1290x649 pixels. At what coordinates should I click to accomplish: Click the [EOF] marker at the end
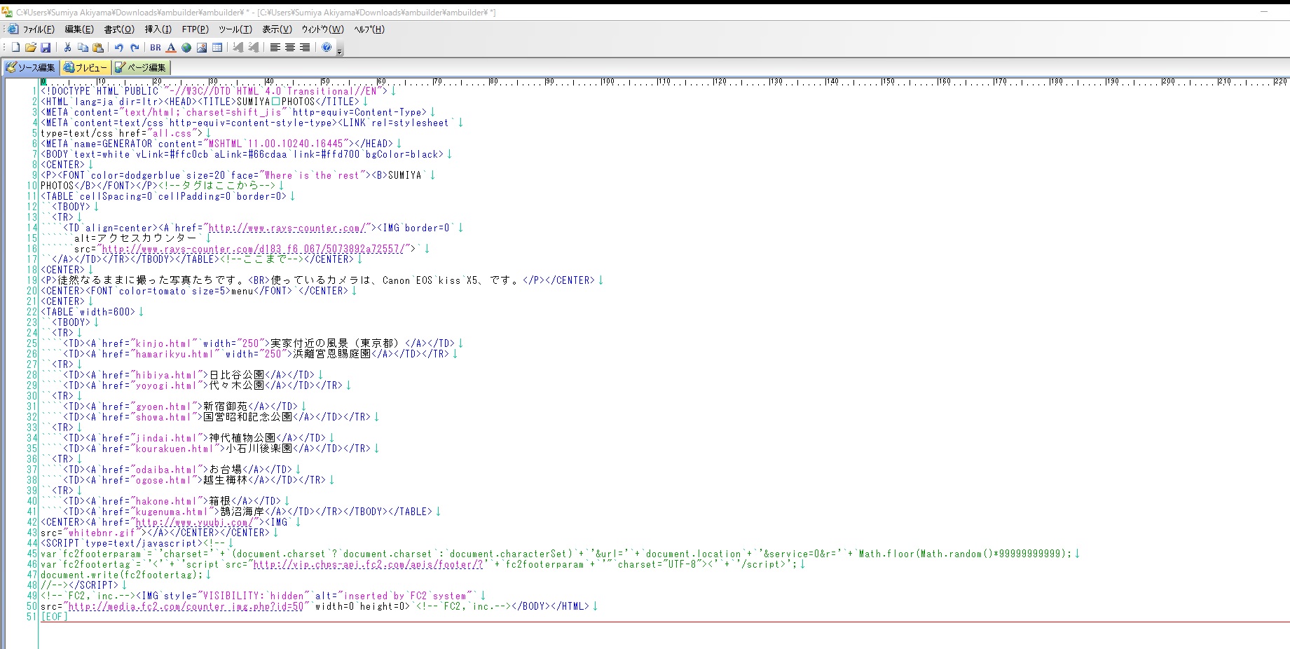pyautogui.click(x=55, y=617)
